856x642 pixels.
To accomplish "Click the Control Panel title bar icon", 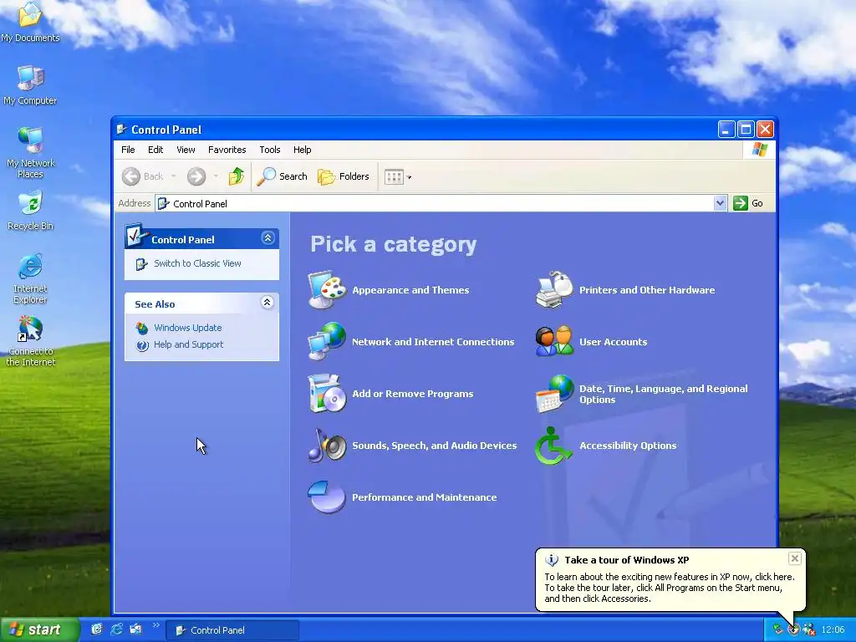I will [x=122, y=130].
